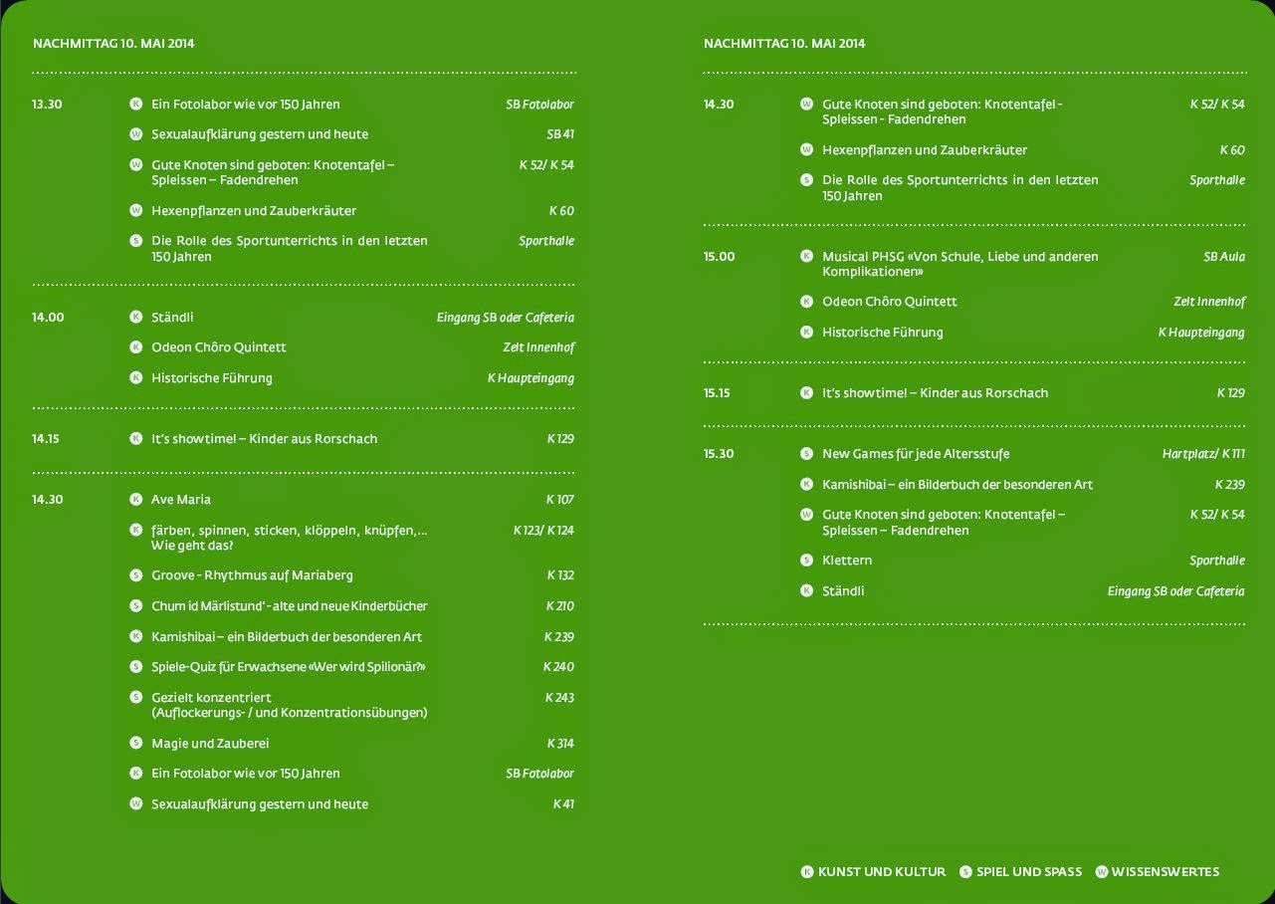Click the K icon beside Ave Maria
The image size is (1275, 904).
tap(136, 499)
